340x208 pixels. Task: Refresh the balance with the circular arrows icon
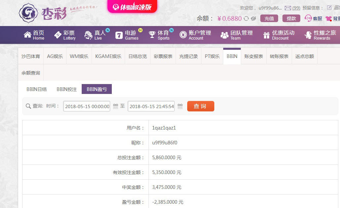click(246, 18)
